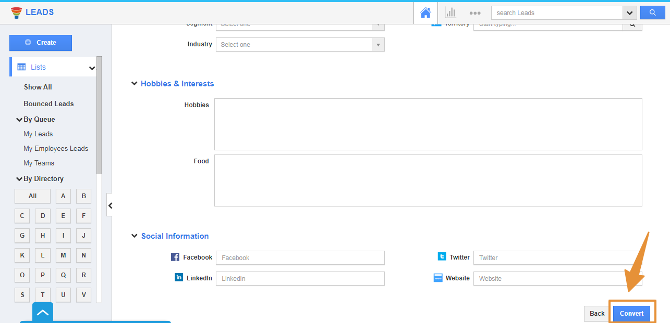The height and width of the screenshot is (323, 670).
Task: Click the territory search magnifier icon
Action: (x=632, y=24)
